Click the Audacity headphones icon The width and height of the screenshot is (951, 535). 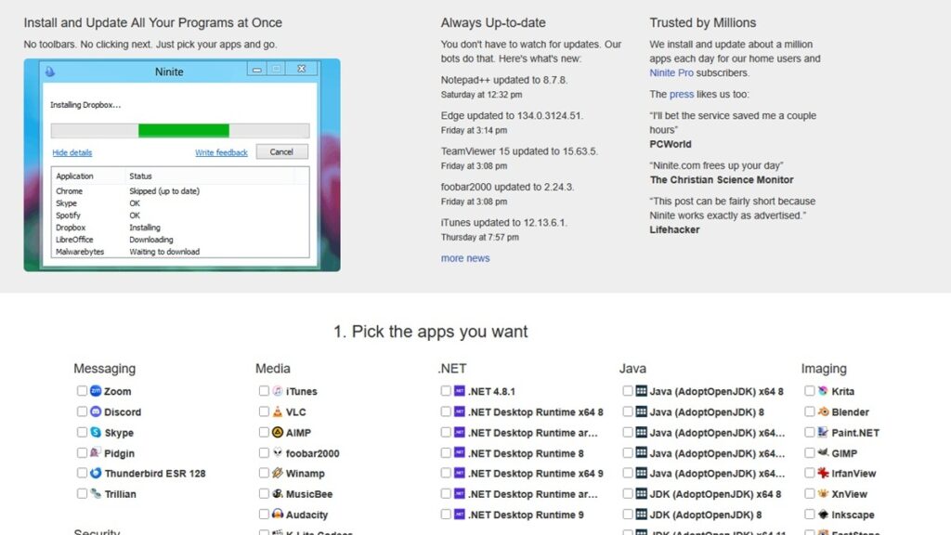pos(278,515)
